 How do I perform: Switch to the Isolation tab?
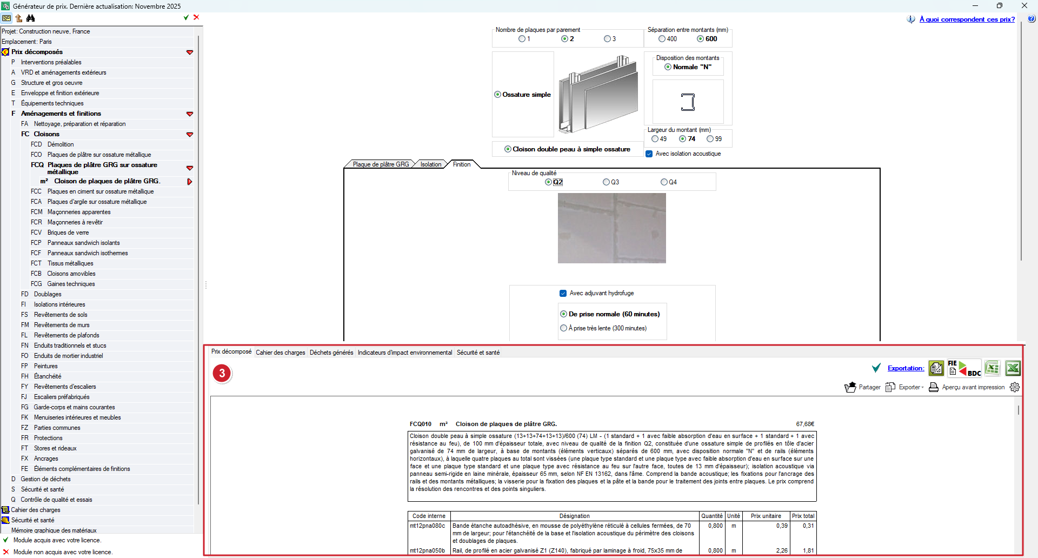[x=431, y=164]
